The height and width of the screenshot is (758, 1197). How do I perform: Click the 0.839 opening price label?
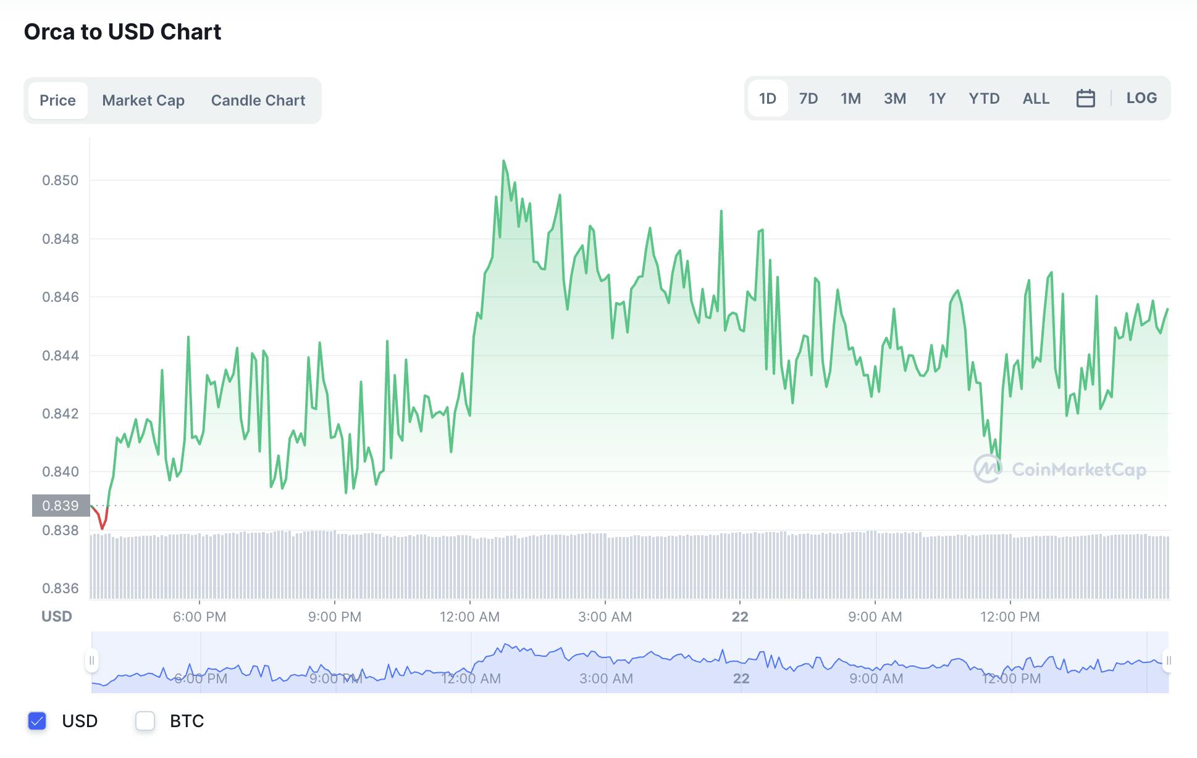point(61,506)
